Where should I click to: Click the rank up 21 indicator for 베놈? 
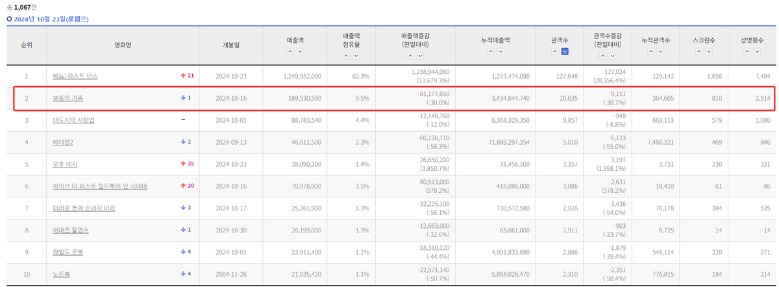187,76
